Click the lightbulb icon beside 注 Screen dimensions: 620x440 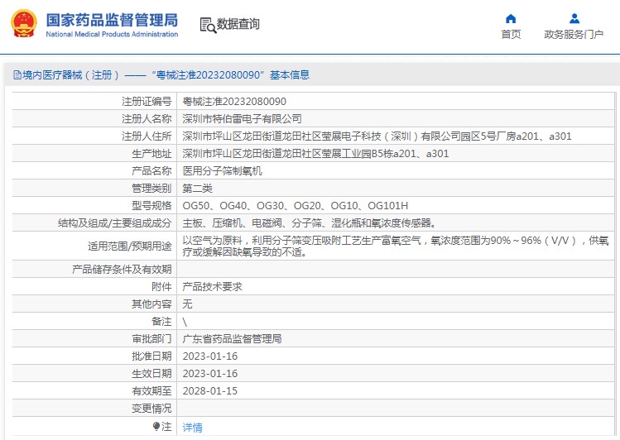156,427
